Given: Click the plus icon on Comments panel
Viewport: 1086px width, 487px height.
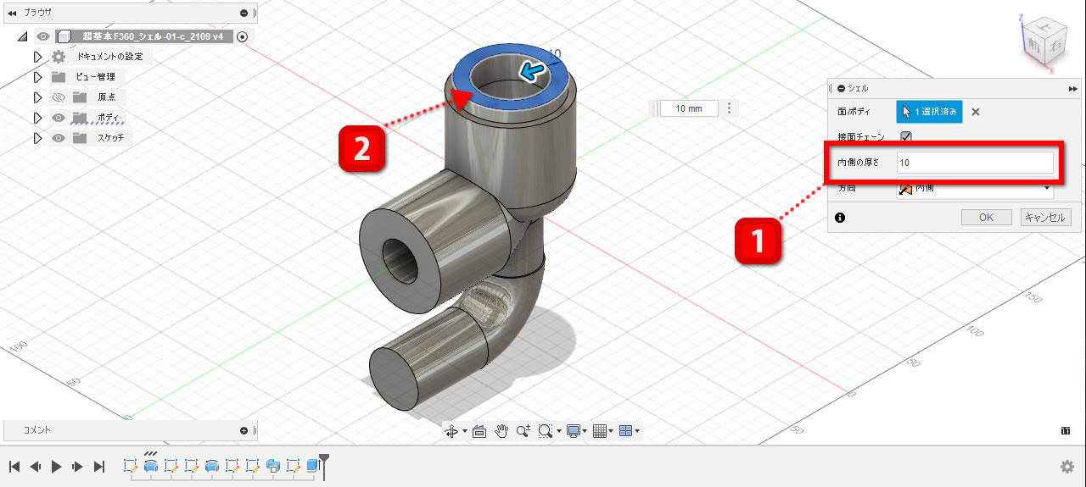Looking at the screenshot, I should tap(244, 430).
